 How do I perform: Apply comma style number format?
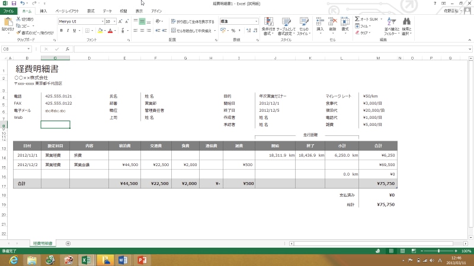click(239, 31)
